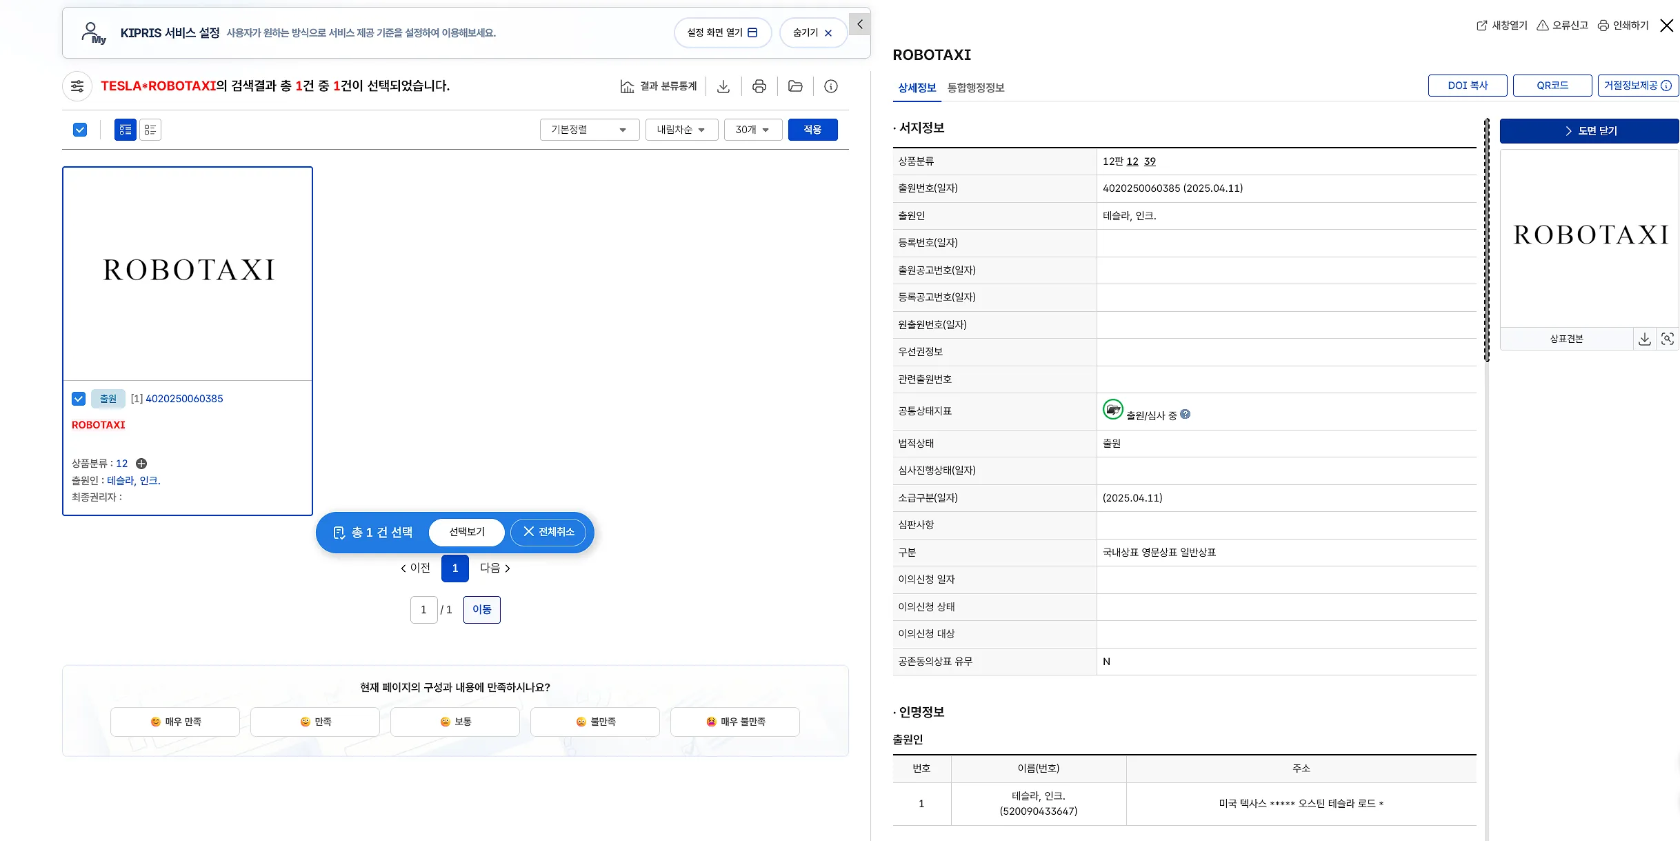The width and height of the screenshot is (1680, 841).
Task: Close the ROBOTAXI detail panel
Action: click(1667, 26)
